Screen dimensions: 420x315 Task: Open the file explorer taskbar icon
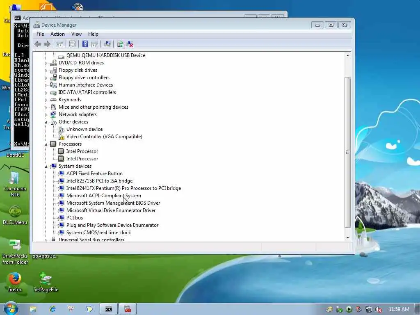click(33, 309)
